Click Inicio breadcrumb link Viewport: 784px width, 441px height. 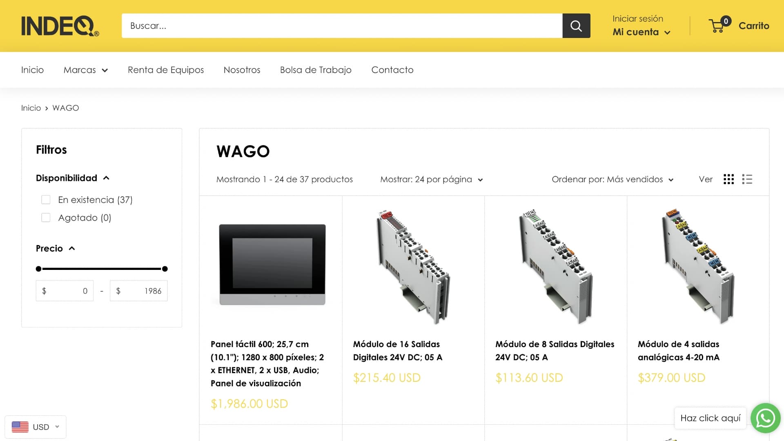[x=31, y=108]
